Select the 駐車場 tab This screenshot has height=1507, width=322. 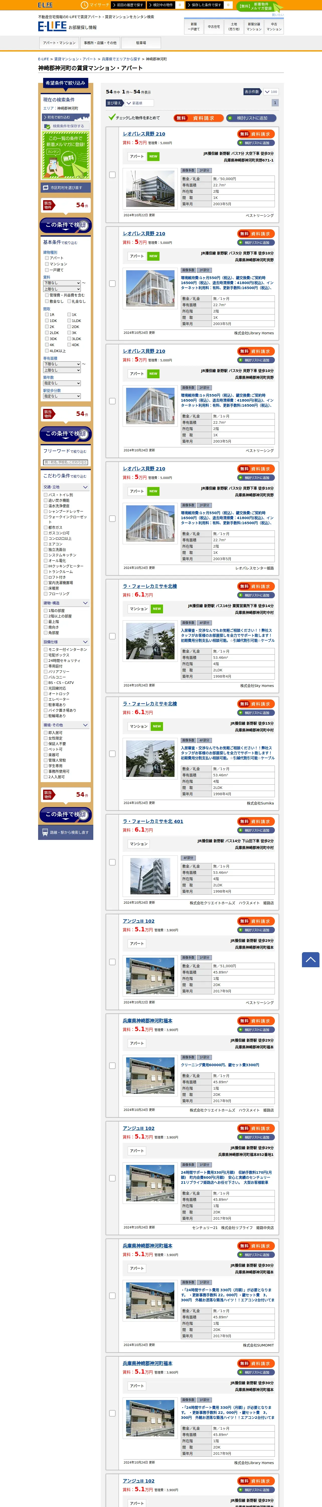tap(141, 43)
